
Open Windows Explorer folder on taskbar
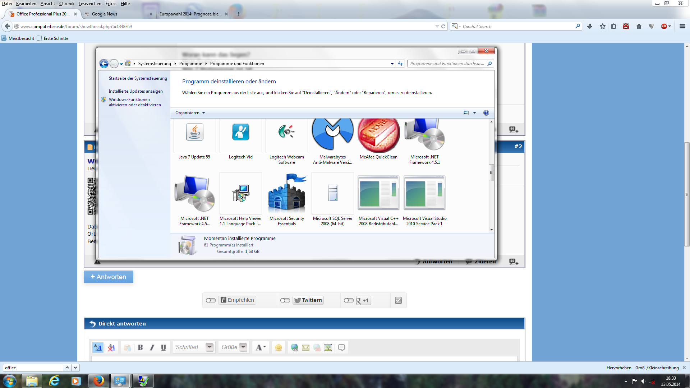32,381
